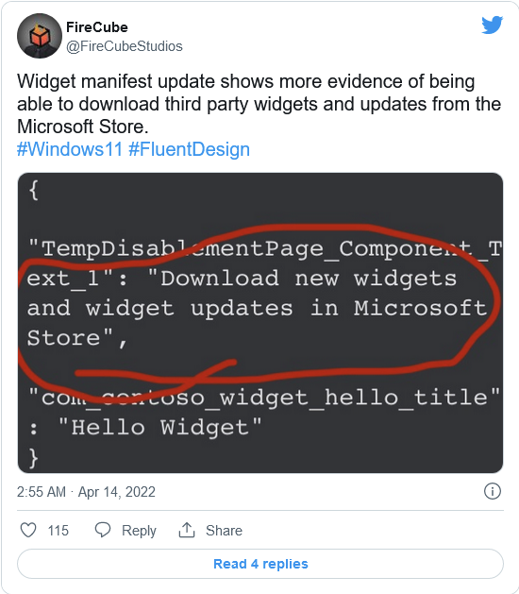The width and height of the screenshot is (519, 594).
Task: Open Read 4 replies button
Action: pyautogui.click(x=260, y=564)
